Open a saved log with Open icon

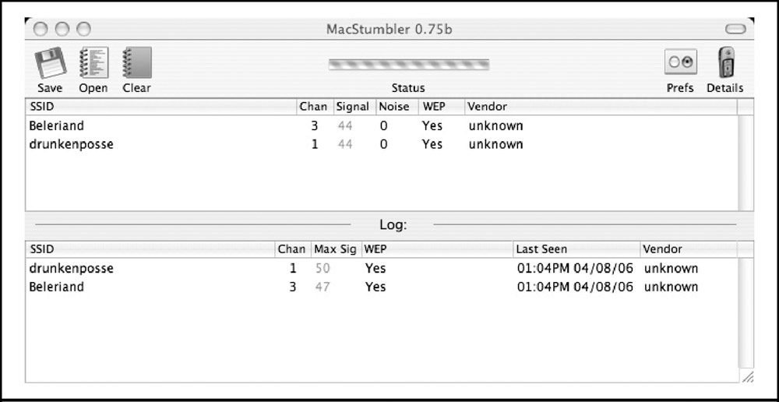pyautogui.click(x=93, y=63)
